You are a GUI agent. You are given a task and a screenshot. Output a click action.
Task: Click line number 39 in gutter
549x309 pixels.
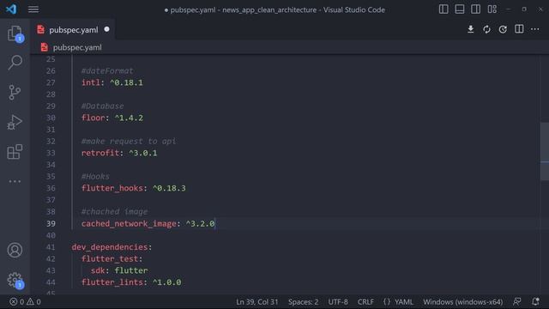(51, 223)
